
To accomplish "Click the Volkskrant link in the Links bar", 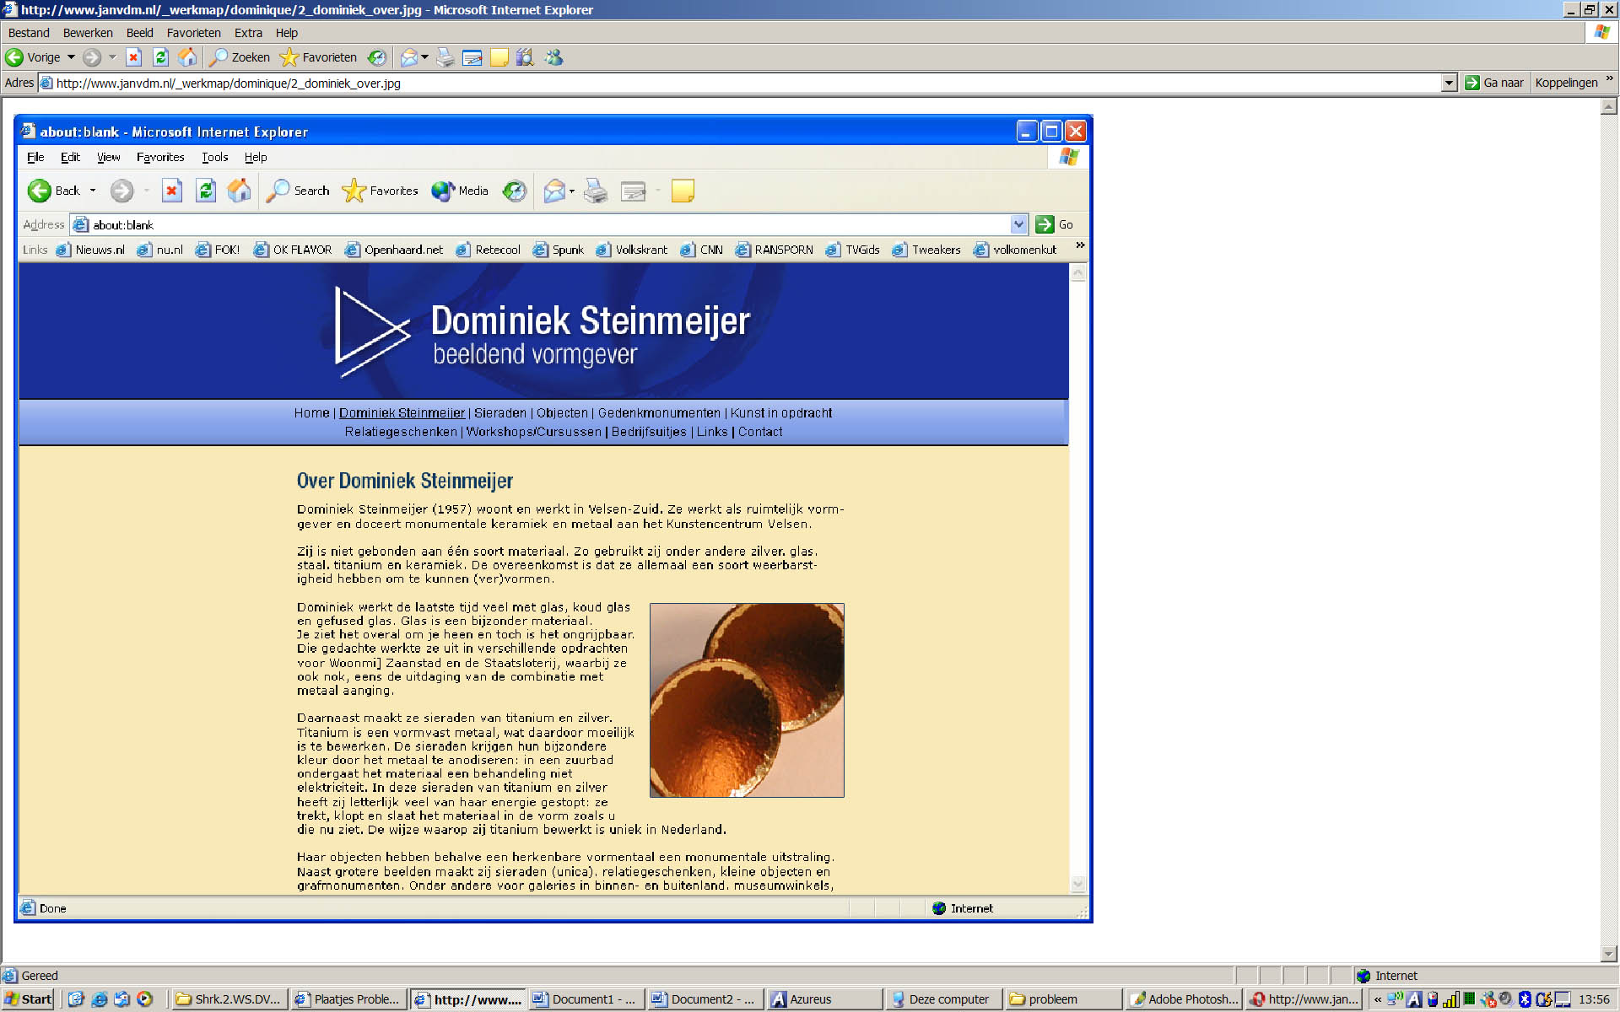I will (x=631, y=250).
